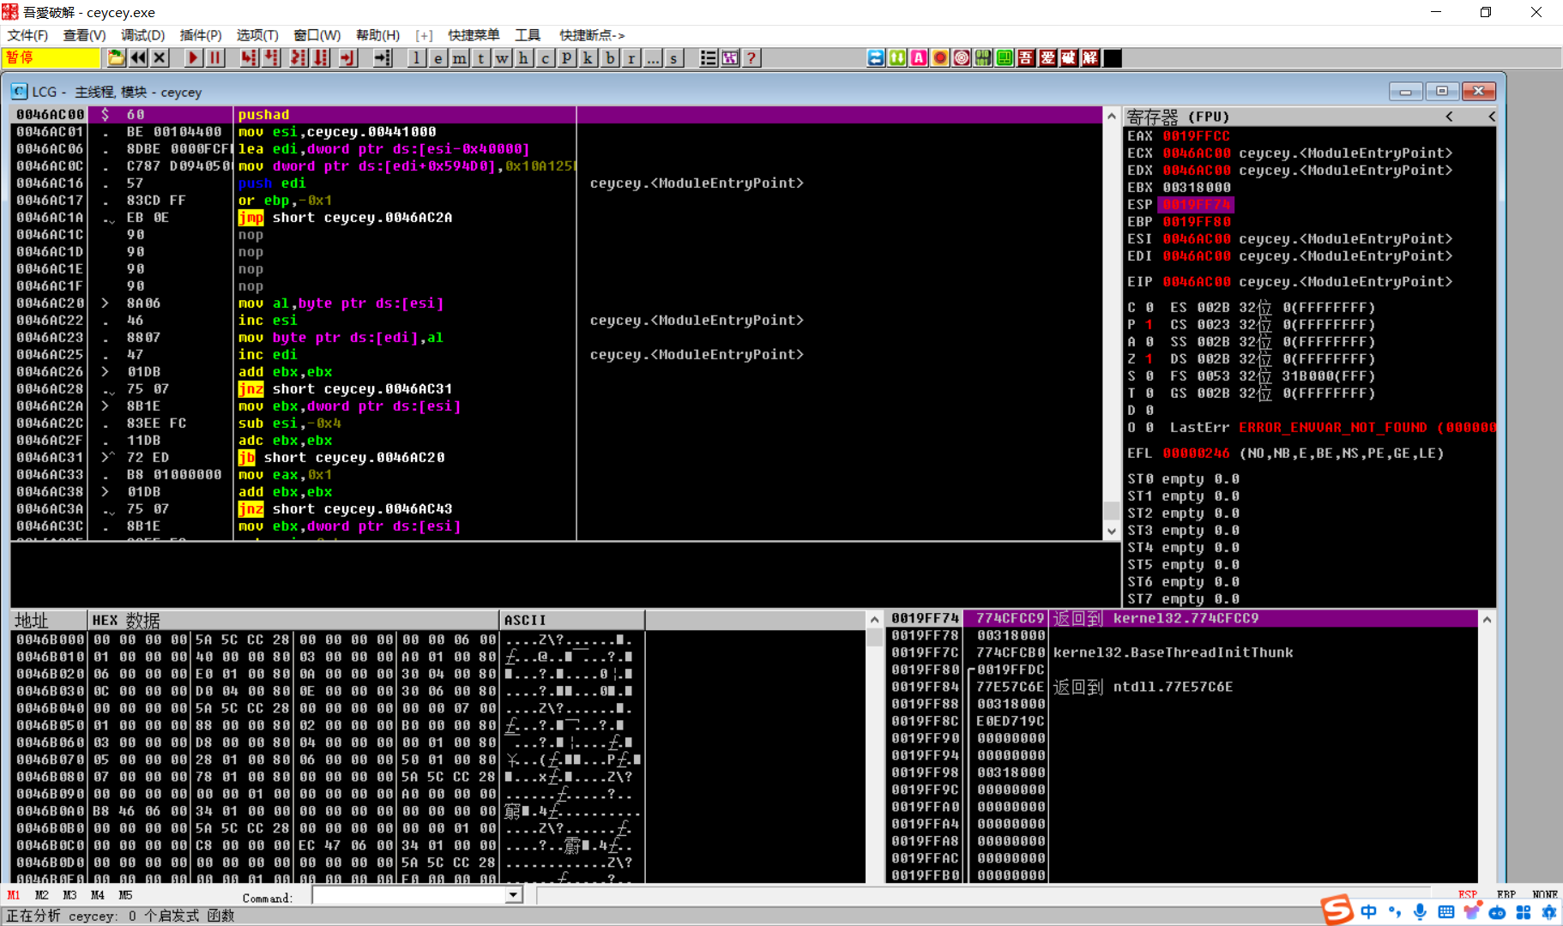Open the breakpoints 'b' window button

pos(610,58)
